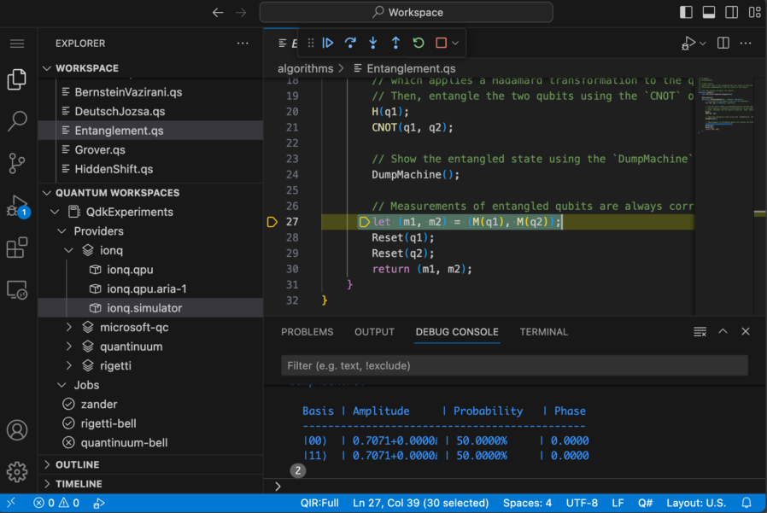This screenshot has width=767, height=513.
Task: Open the run options dropdown arrow
Action: pos(703,44)
